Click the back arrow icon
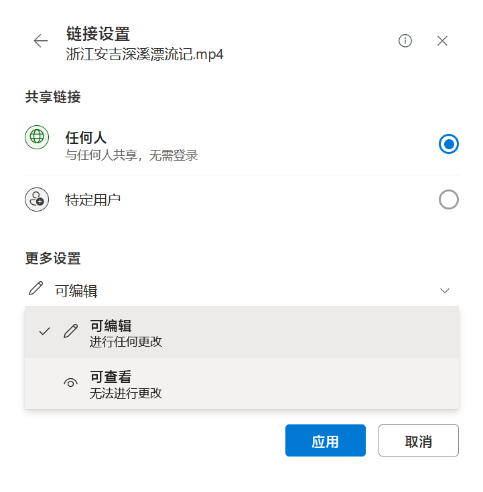This screenshot has width=483, height=492. 41,41
